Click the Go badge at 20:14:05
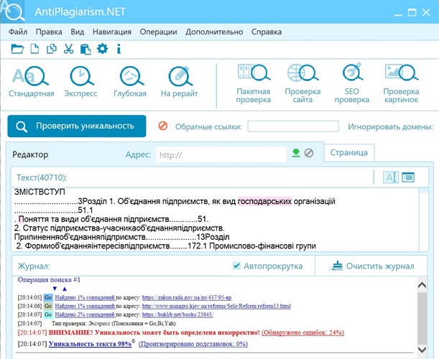 [x=48, y=297]
